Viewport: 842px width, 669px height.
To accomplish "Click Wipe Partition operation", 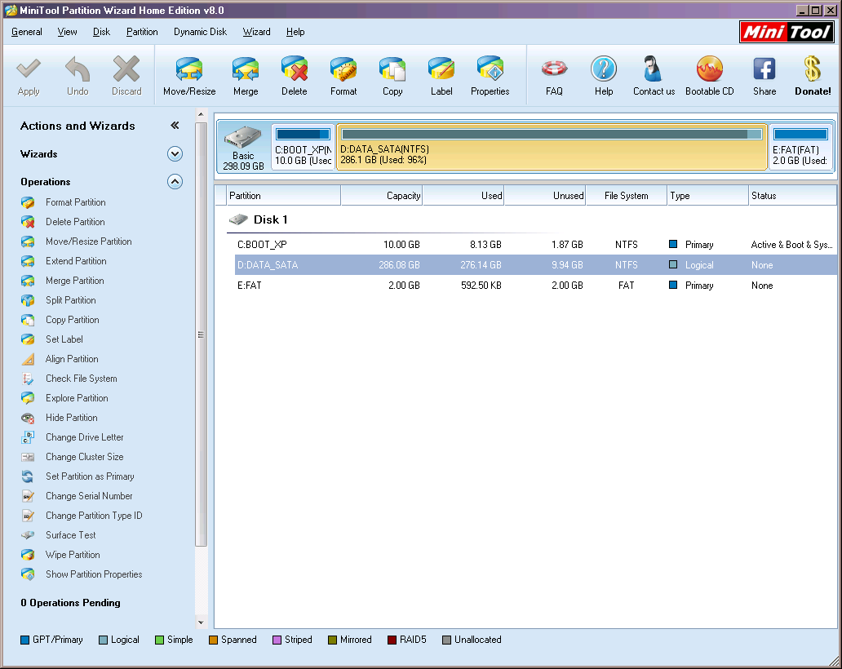I will point(73,555).
